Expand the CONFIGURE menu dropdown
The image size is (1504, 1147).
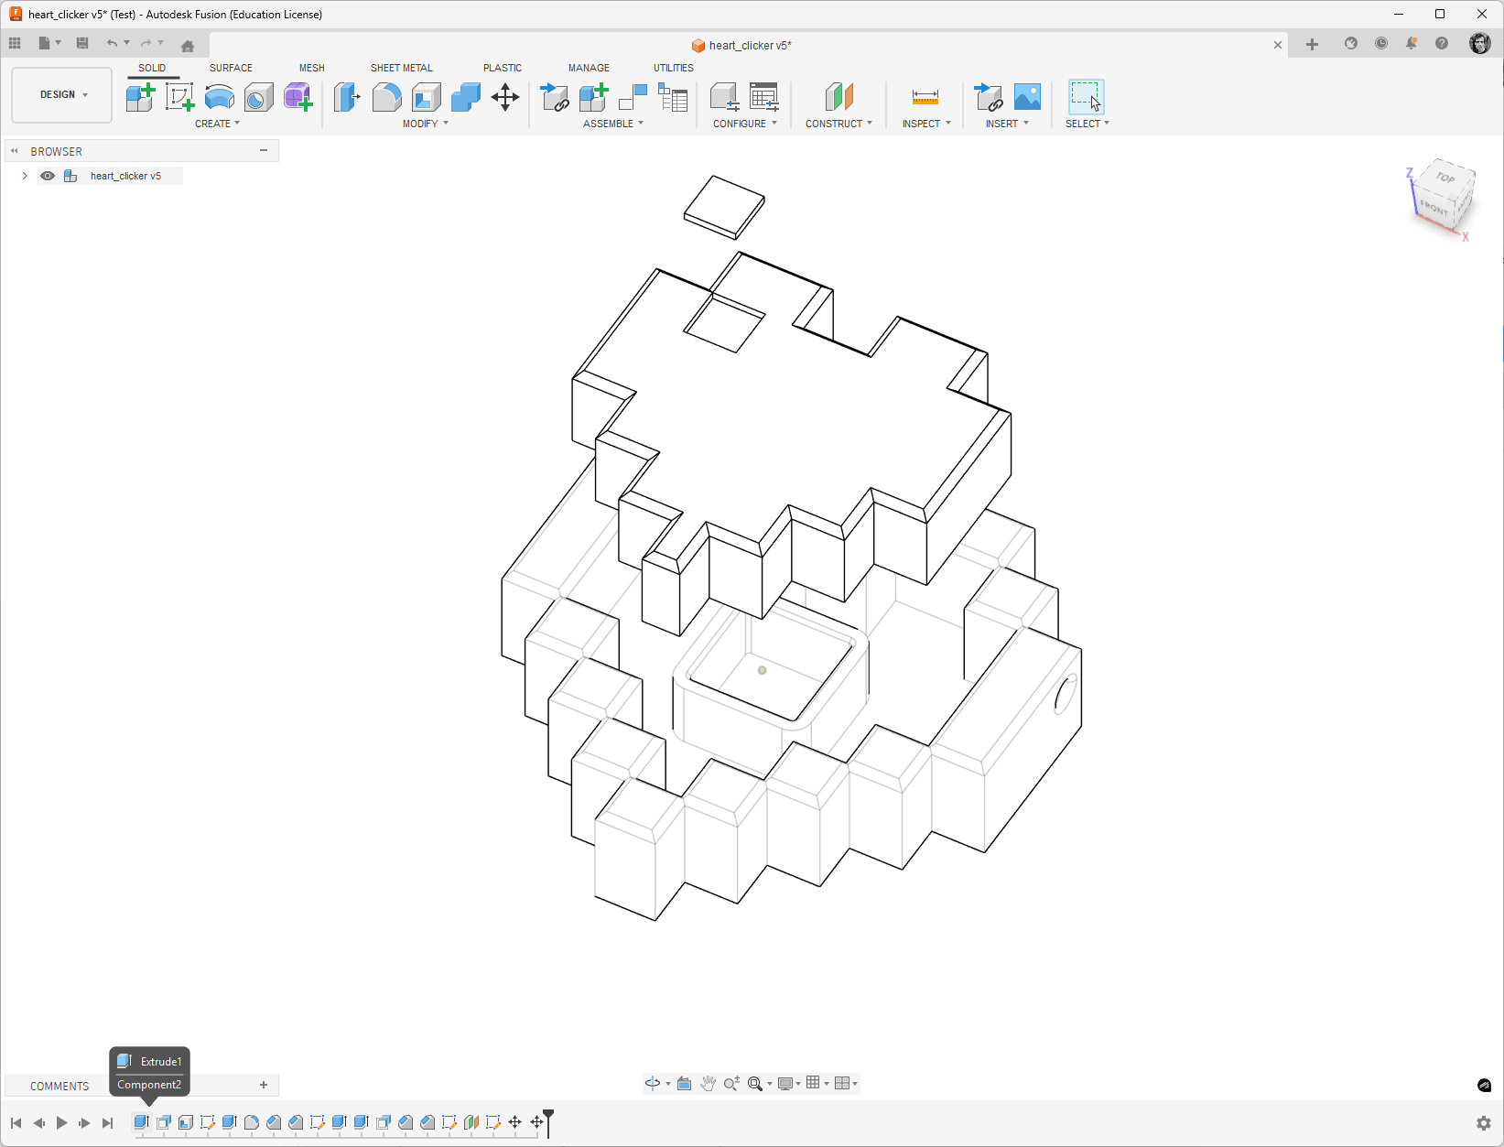[745, 124]
